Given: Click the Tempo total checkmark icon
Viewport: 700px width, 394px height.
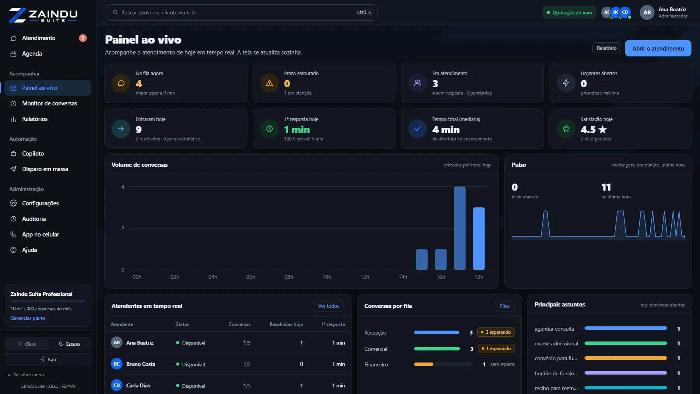Looking at the screenshot, I should tap(418, 129).
